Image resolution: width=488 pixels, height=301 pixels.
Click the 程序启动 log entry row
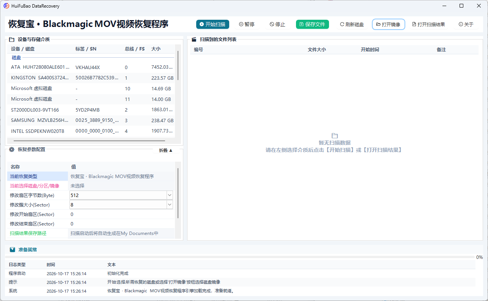point(240,273)
